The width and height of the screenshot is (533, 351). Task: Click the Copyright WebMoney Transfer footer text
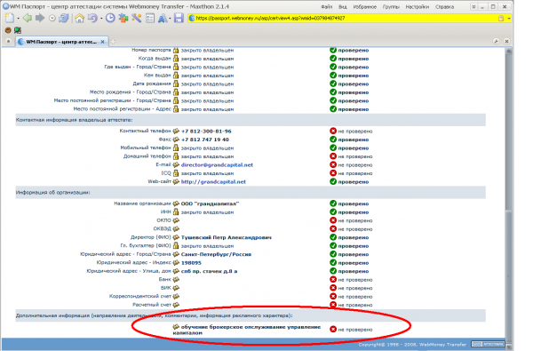click(412, 345)
